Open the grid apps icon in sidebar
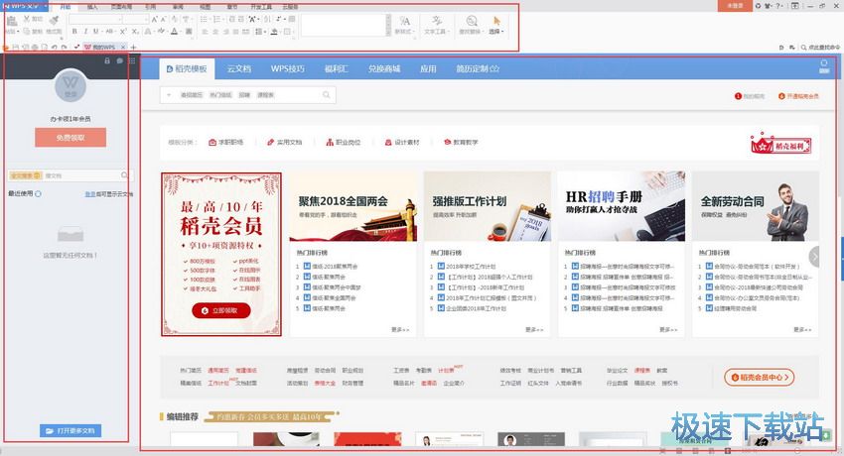The image size is (844, 456). tap(132, 61)
